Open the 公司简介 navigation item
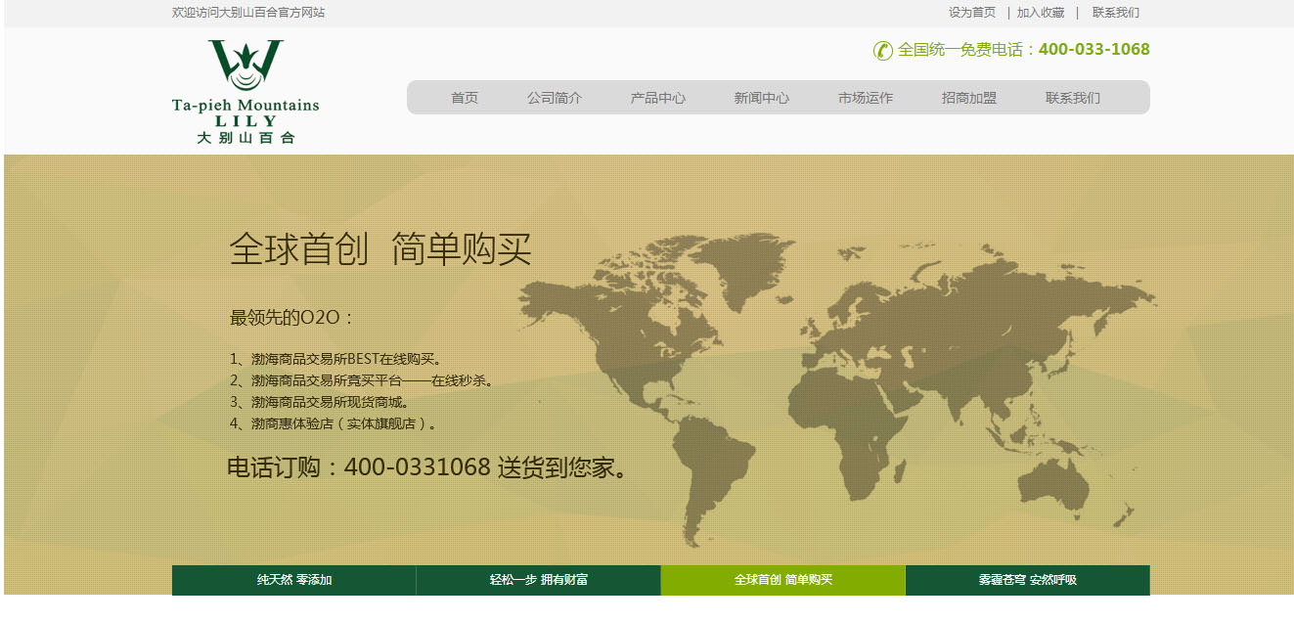This screenshot has height=622, width=1294. point(555,98)
